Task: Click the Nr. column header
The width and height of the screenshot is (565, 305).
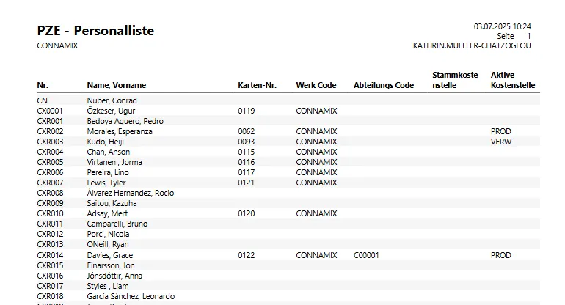Action: pos(42,85)
